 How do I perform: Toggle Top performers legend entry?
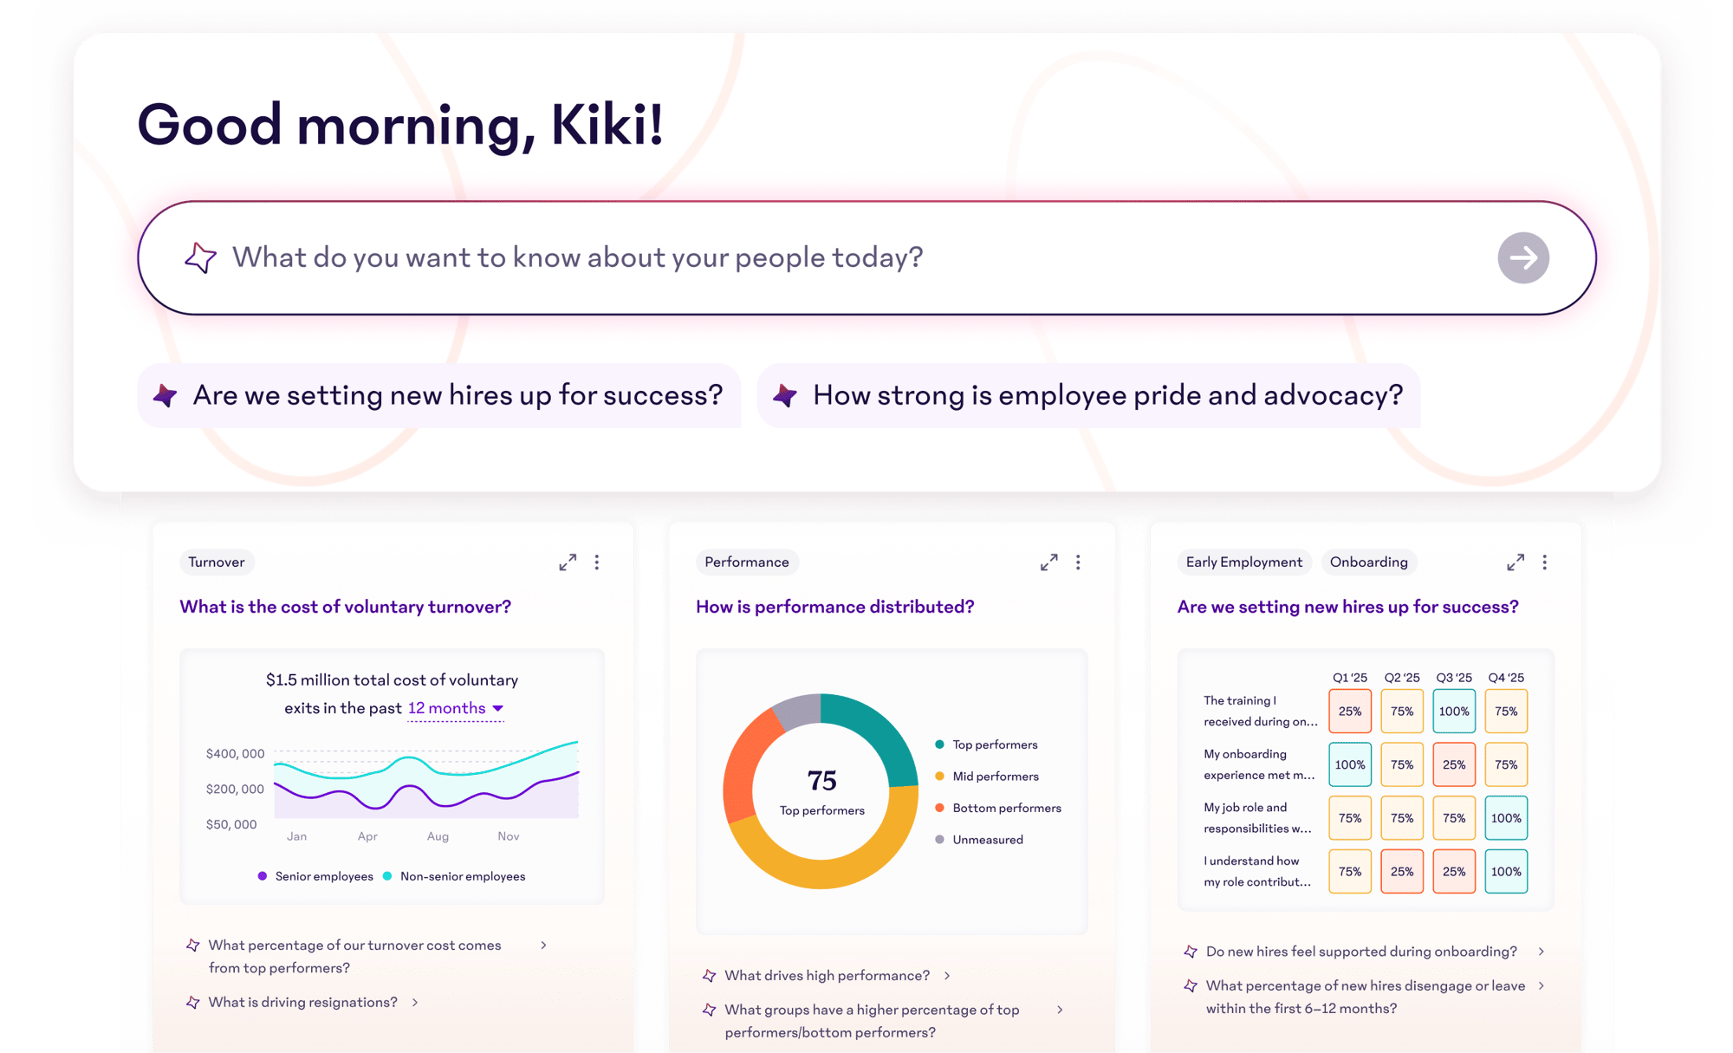tap(986, 744)
